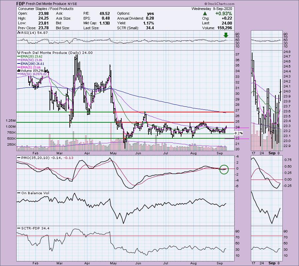Click the Options value 'yes'
Viewport: 299px width, 266px height.
150,14
